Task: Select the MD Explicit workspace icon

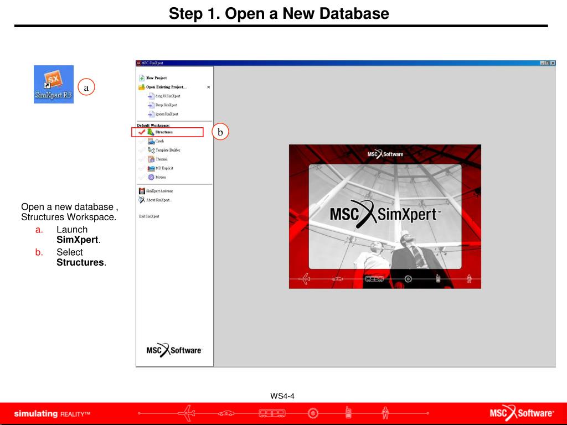Action: [x=151, y=168]
